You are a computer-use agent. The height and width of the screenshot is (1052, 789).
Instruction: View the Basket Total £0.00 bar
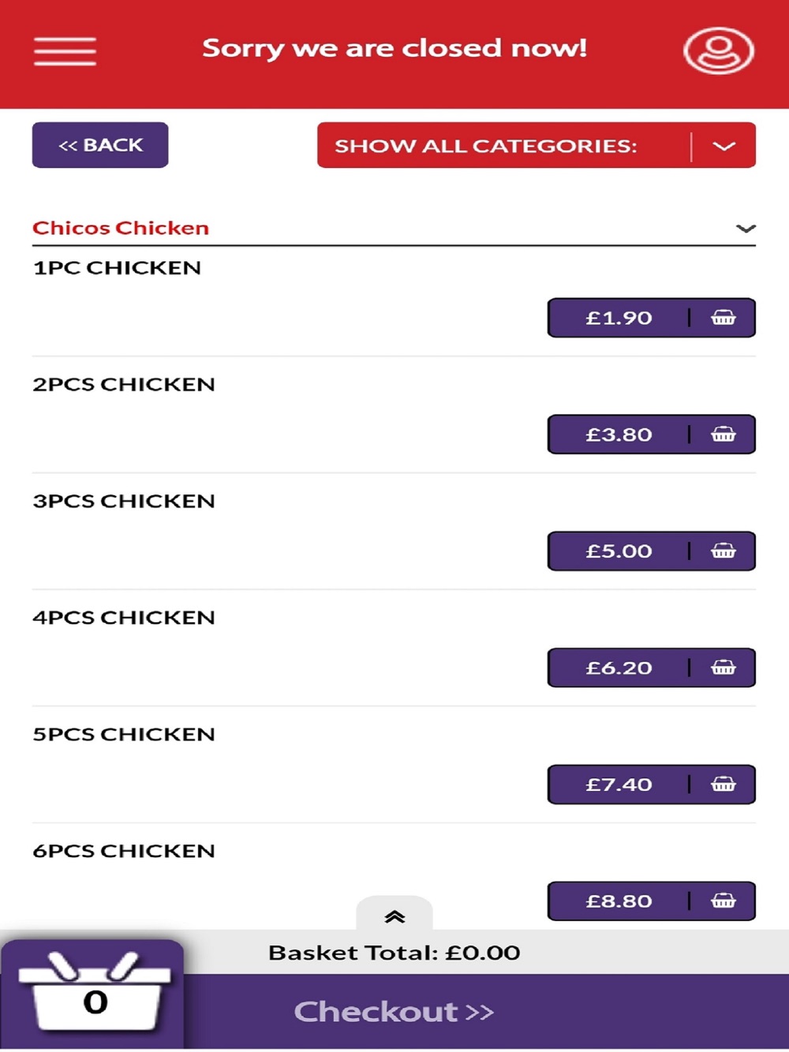(394, 953)
